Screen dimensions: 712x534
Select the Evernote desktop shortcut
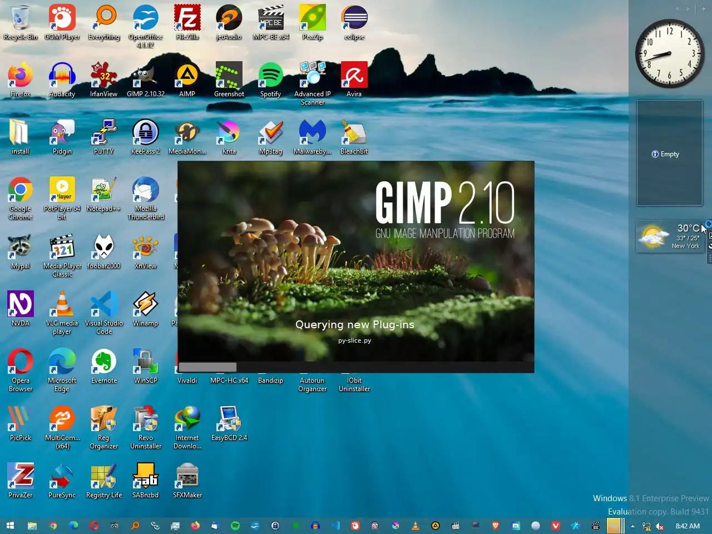coord(104,366)
